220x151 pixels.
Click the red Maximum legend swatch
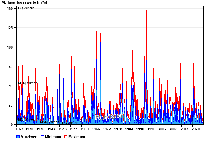point(66,137)
